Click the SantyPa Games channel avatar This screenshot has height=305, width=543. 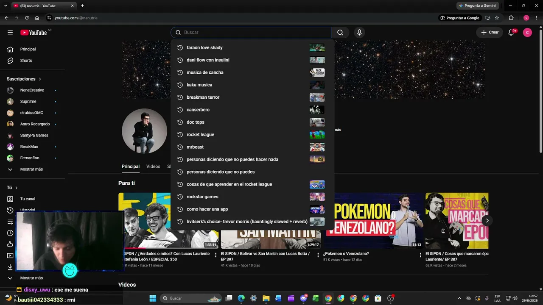click(10, 136)
